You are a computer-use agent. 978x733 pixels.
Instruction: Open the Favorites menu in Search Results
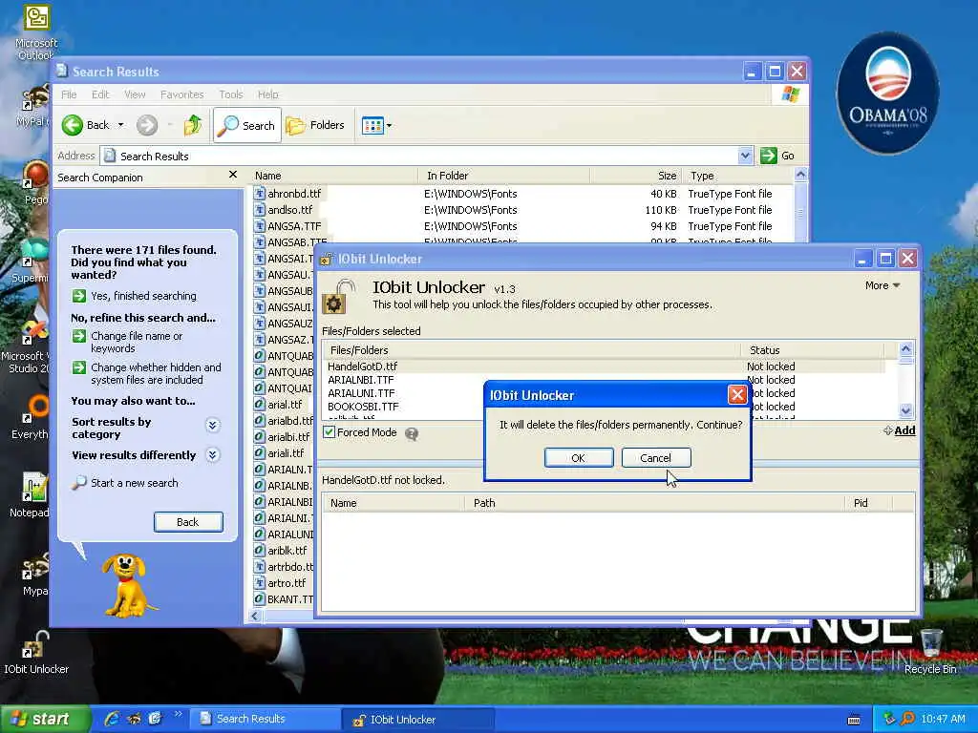182,94
